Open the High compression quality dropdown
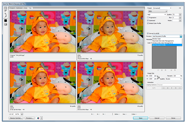The image size is (187, 124). click(156, 14)
